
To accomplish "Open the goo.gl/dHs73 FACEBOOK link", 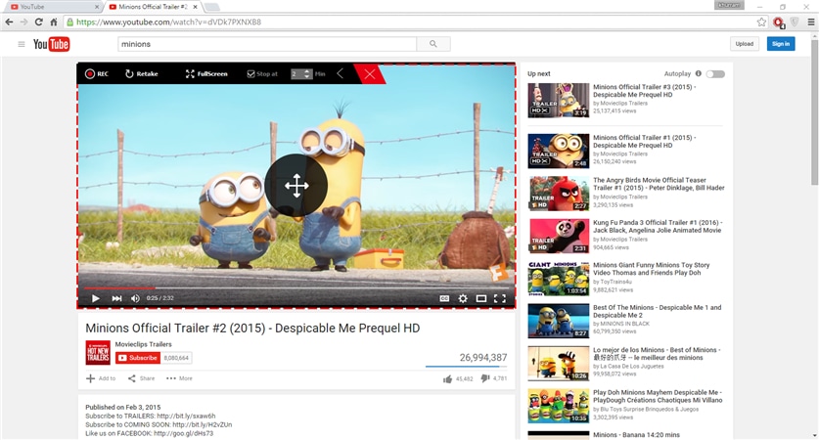I will click(183, 433).
